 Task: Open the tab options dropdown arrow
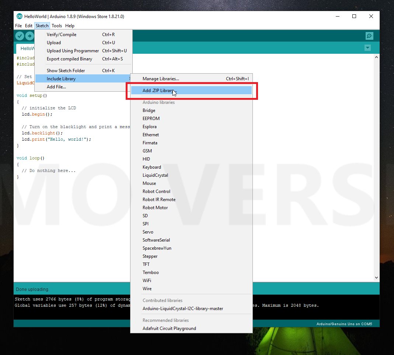(367, 48)
